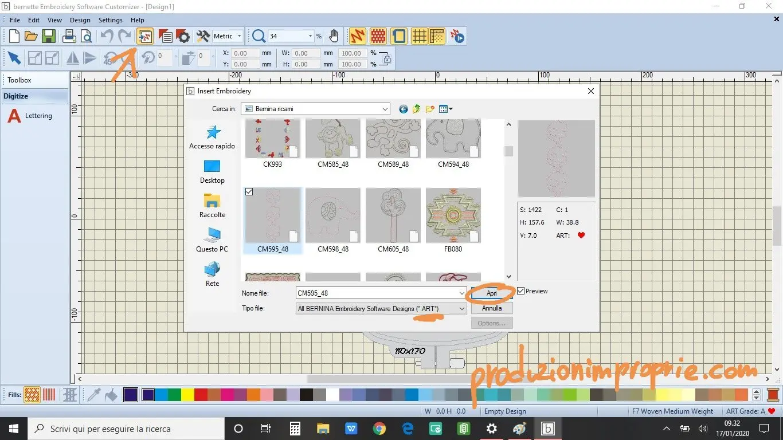Click the Print icon

tap(69, 36)
